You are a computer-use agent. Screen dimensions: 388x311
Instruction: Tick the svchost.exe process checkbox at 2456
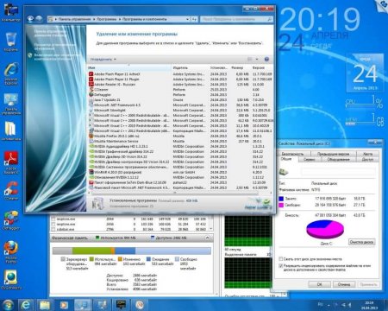(x=53, y=224)
